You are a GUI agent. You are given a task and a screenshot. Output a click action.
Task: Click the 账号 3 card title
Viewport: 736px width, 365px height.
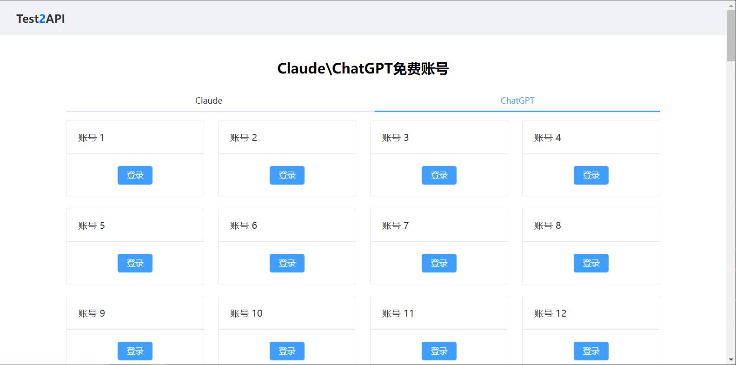pos(395,138)
